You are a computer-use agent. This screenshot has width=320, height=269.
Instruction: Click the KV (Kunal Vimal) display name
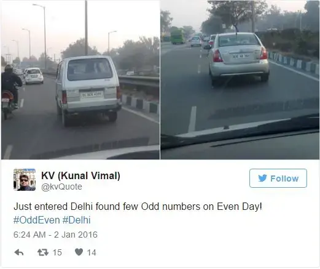tap(80, 175)
